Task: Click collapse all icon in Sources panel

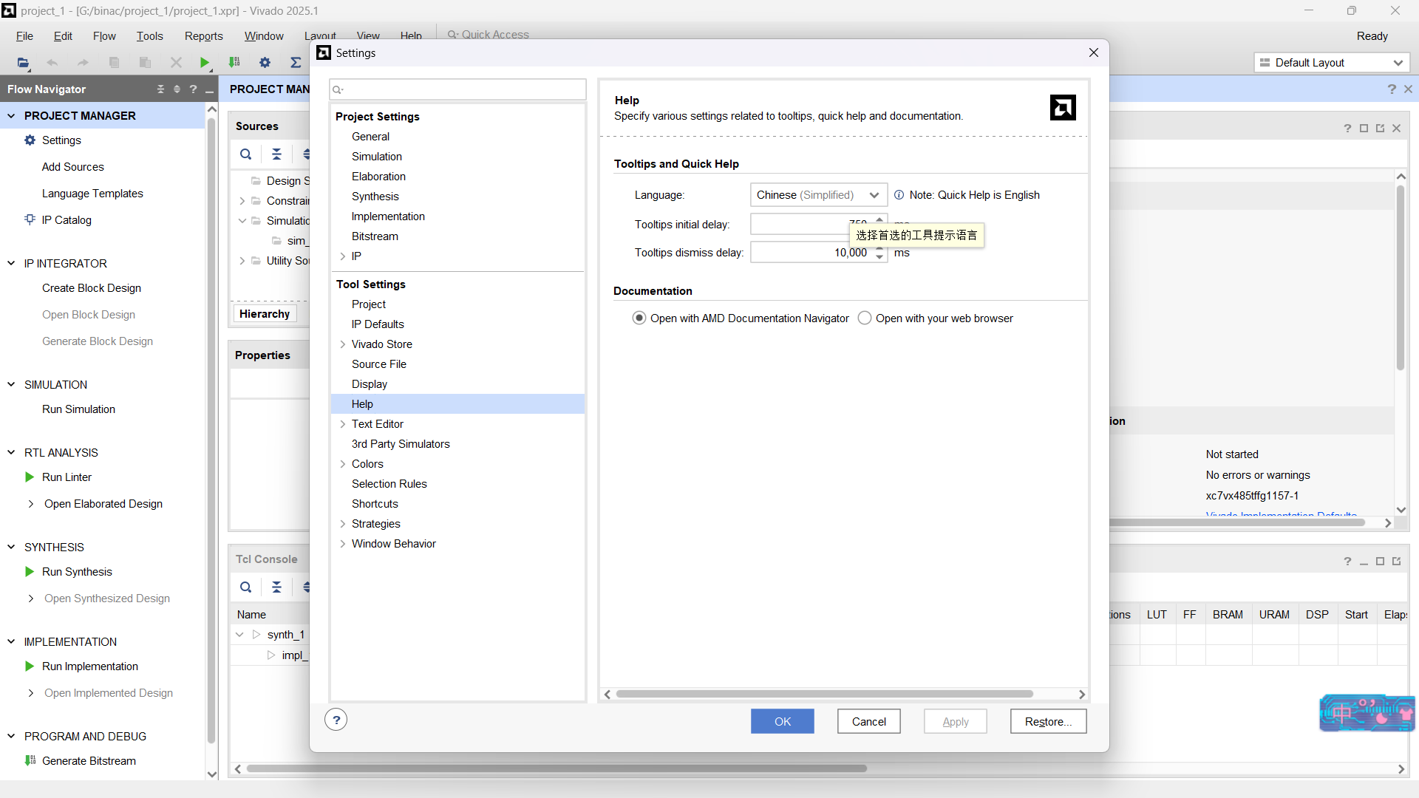Action: click(x=276, y=154)
